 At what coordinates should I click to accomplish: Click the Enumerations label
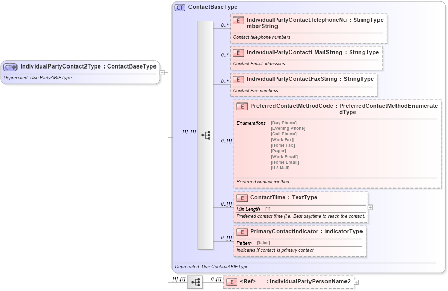[x=251, y=123]
